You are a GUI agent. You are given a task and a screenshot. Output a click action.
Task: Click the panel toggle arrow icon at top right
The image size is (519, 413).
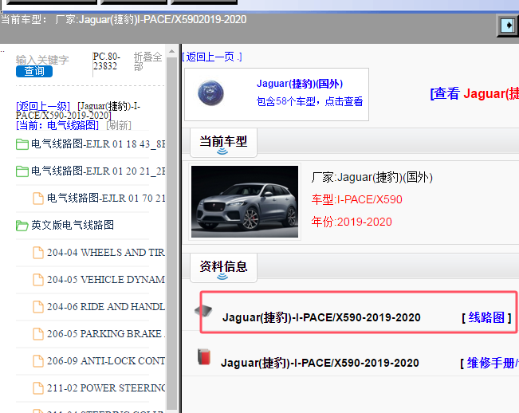[x=508, y=26]
